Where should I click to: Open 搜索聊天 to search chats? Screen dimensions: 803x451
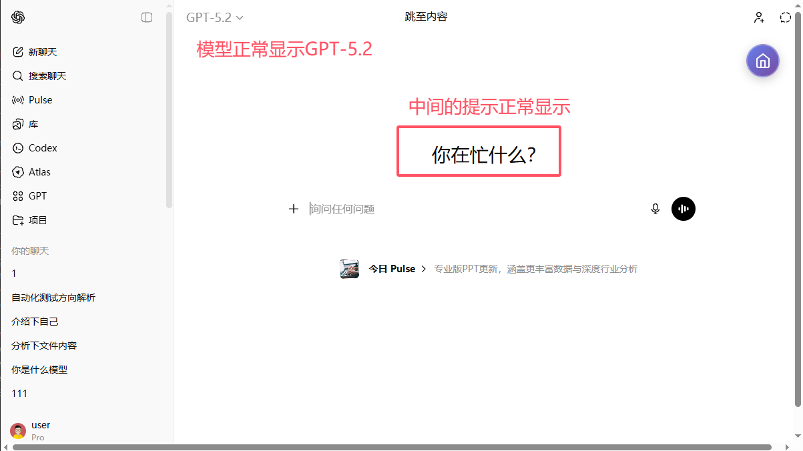pos(39,75)
